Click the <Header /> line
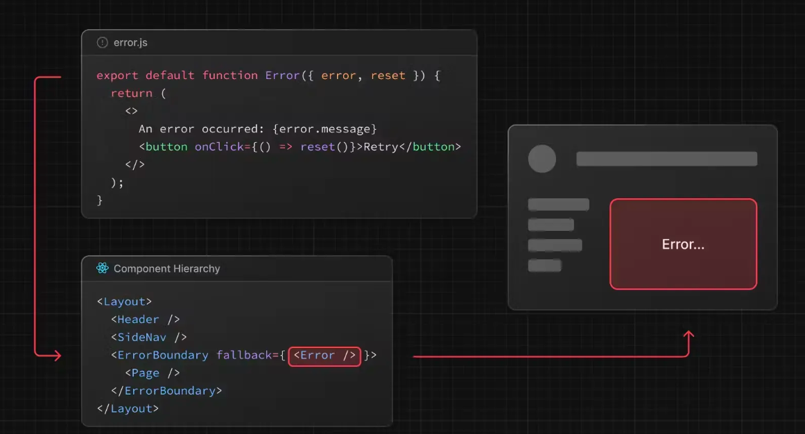Image resolution: width=805 pixels, height=434 pixels. click(x=146, y=320)
